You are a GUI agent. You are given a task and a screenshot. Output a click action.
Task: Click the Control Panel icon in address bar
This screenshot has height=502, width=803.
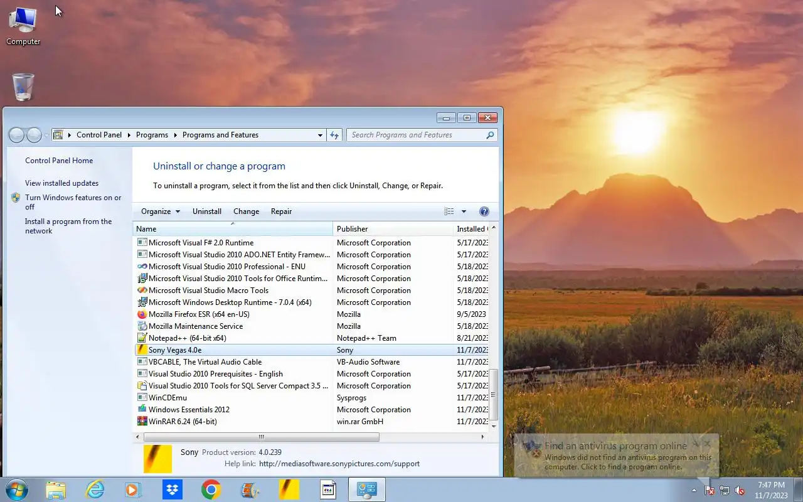click(x=58, y=135)
